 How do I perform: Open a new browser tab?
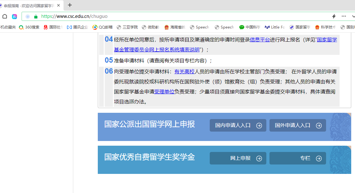click(x=70, y=5)
